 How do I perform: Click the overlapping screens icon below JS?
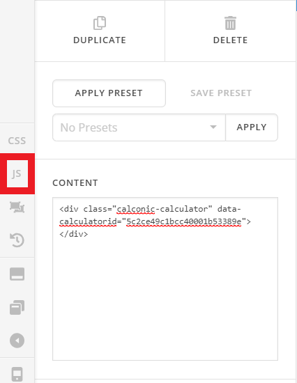(17, 207)
